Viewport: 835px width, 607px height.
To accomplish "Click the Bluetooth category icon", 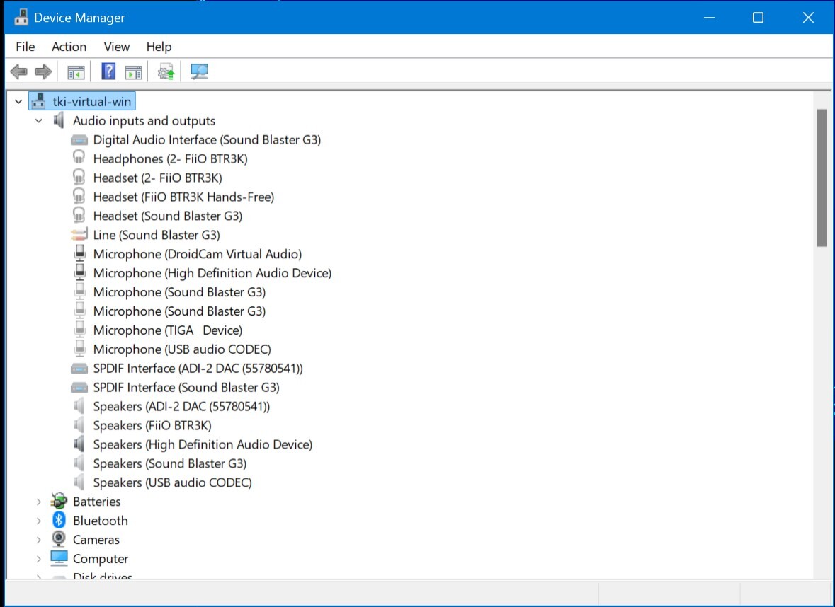I will pyautogui.click(x=59, y=520).
